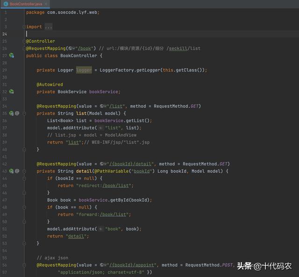Click Spring bean gutter icon on line 27
The image size is (299, 277).
pos(12,56)
